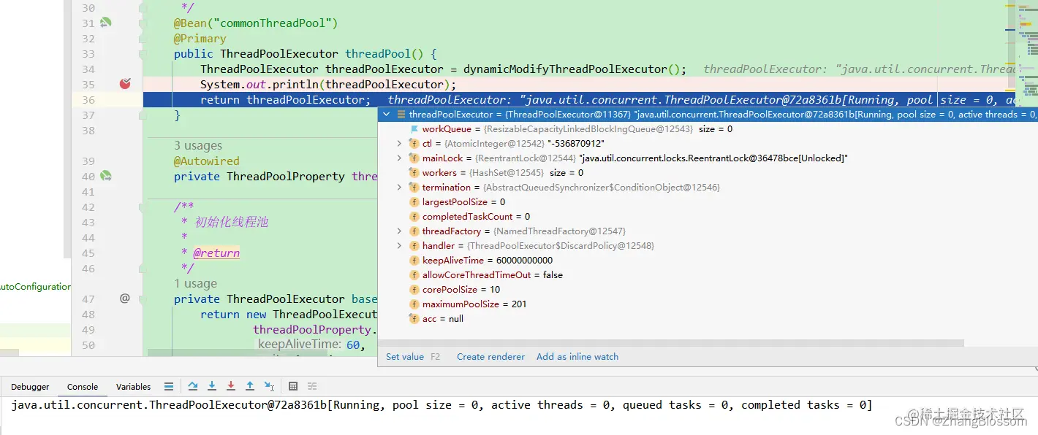Image resolution: width=1038 pixels, height=435 pixels.
Task: Click the console output line text
Action: 442,405
